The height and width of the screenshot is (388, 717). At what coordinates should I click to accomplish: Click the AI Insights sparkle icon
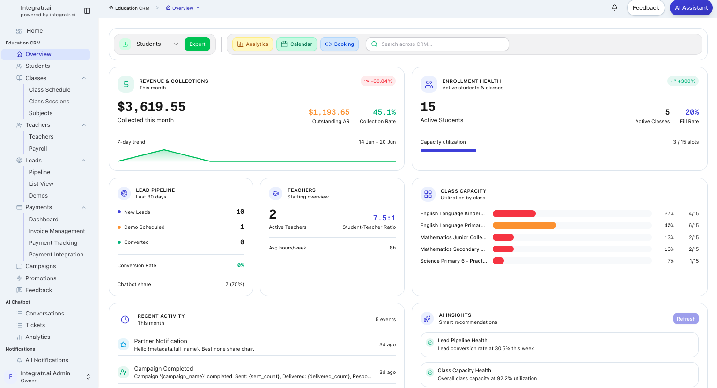[427, 319]
